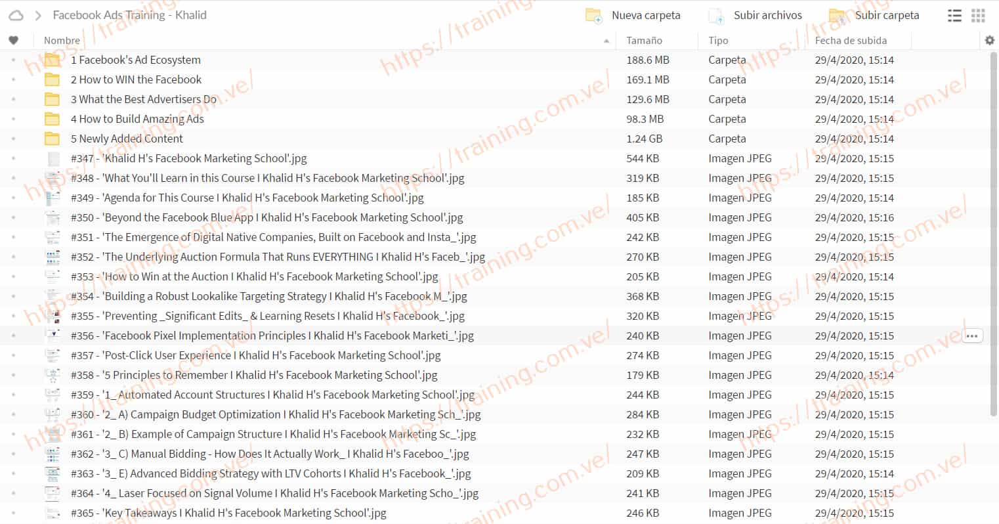Screen dimensions: 999x524
Task: Sort by favorites heart column header
Action: tap(13, 40)
